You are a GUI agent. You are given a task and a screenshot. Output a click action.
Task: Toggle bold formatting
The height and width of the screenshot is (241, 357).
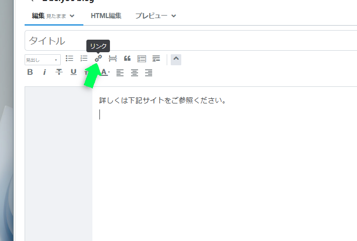click(x=30, y=72)
